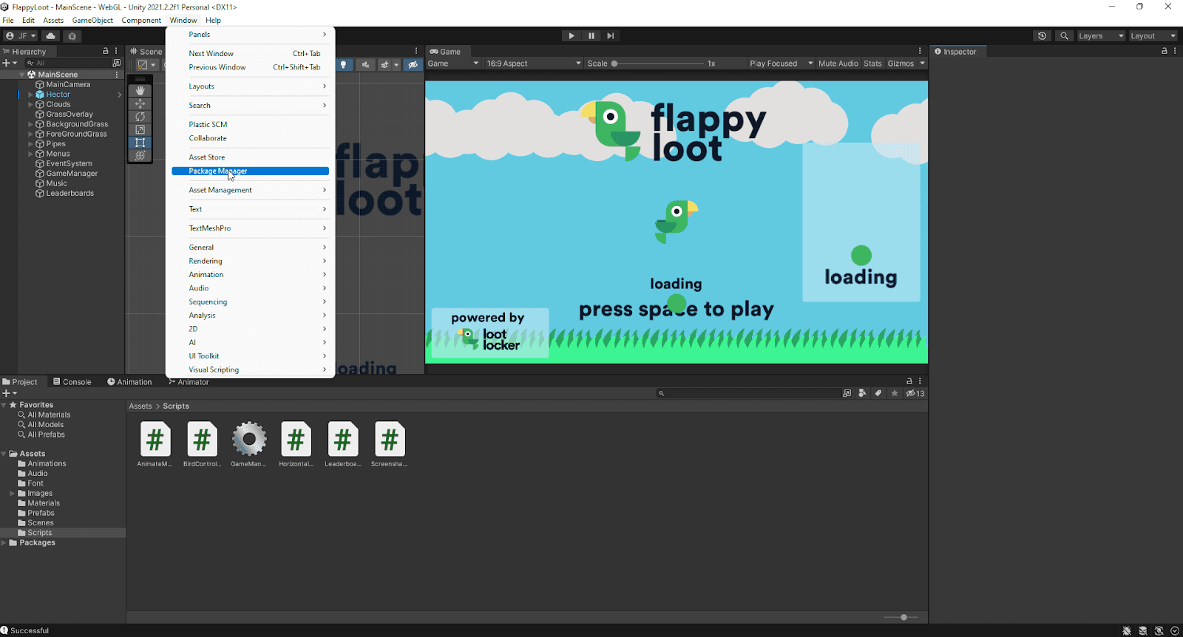The image size is (1183, 637).
Task: Open JF account dropdown
Action: coord(21,35)
